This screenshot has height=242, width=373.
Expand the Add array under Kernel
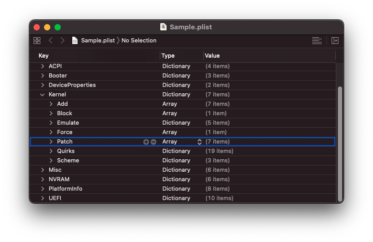tap(51, 104)
